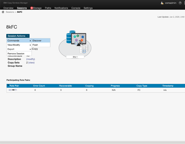185x144 pixels.
Task: Go to the Sessions tab
Action: tap(22, 8)
